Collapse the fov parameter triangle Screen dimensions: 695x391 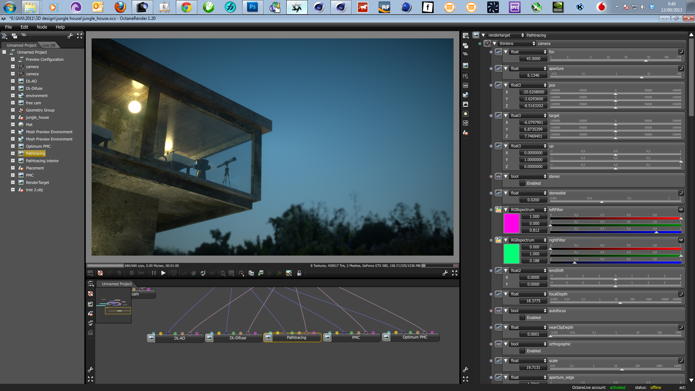tap(506, 52)
